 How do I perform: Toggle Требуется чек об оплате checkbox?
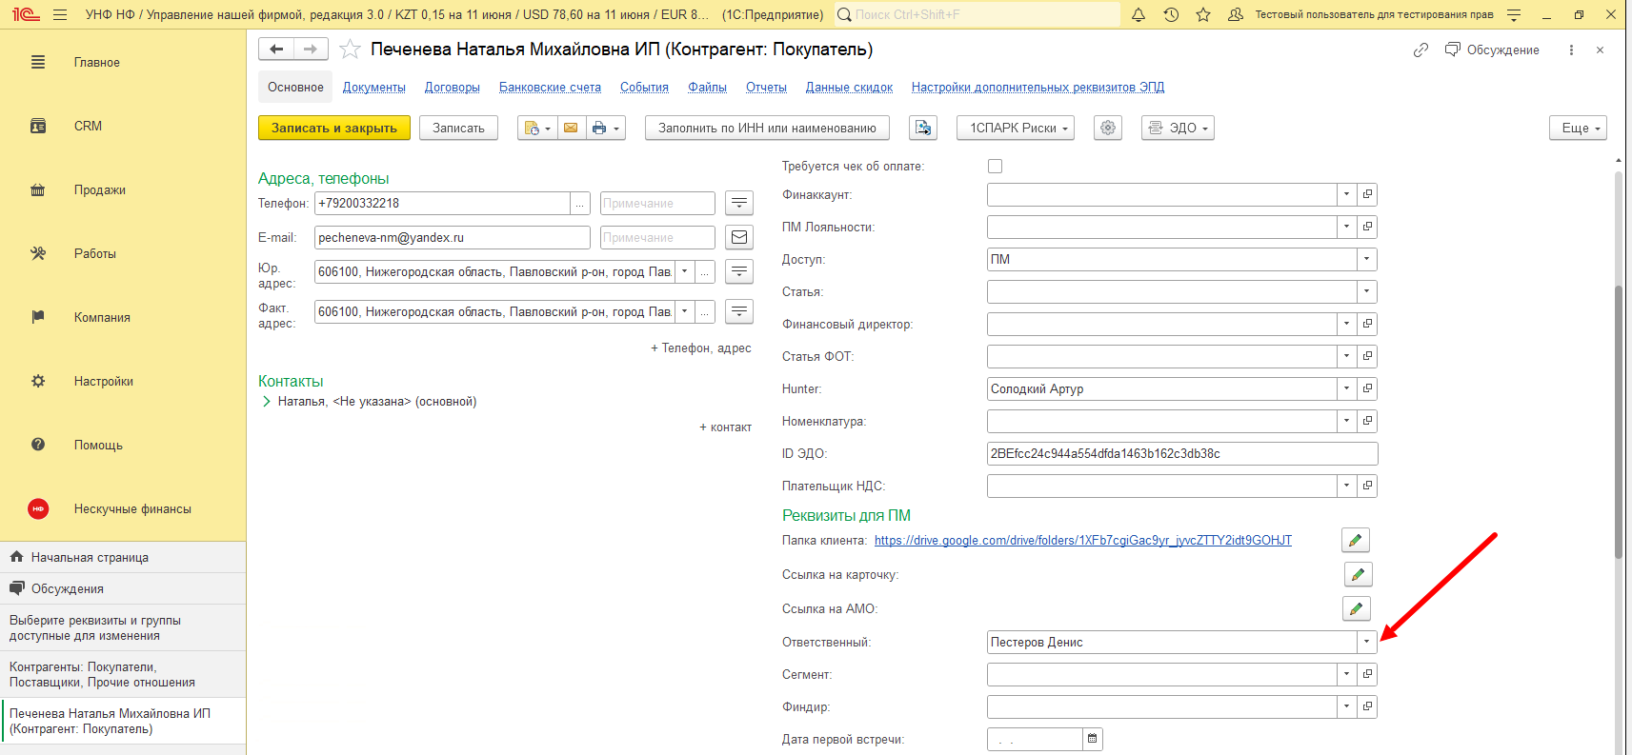[x=995, y=166]
